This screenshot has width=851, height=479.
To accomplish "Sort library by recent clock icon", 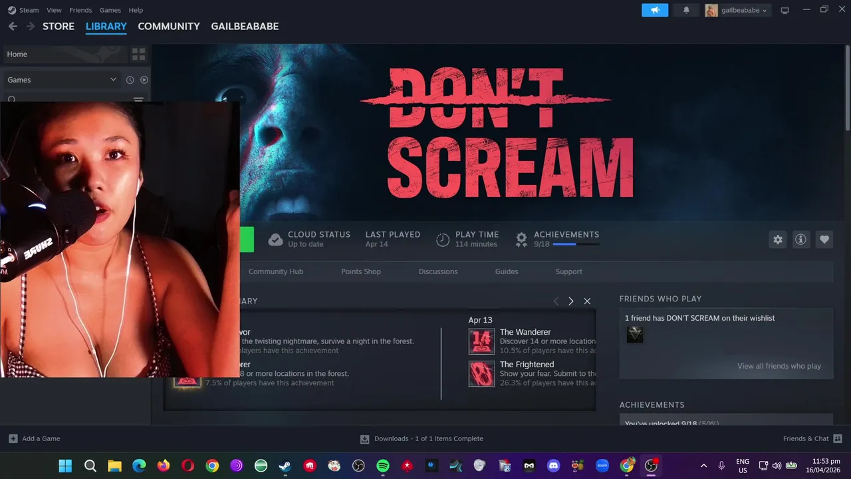I will click(x=130, y=80).
